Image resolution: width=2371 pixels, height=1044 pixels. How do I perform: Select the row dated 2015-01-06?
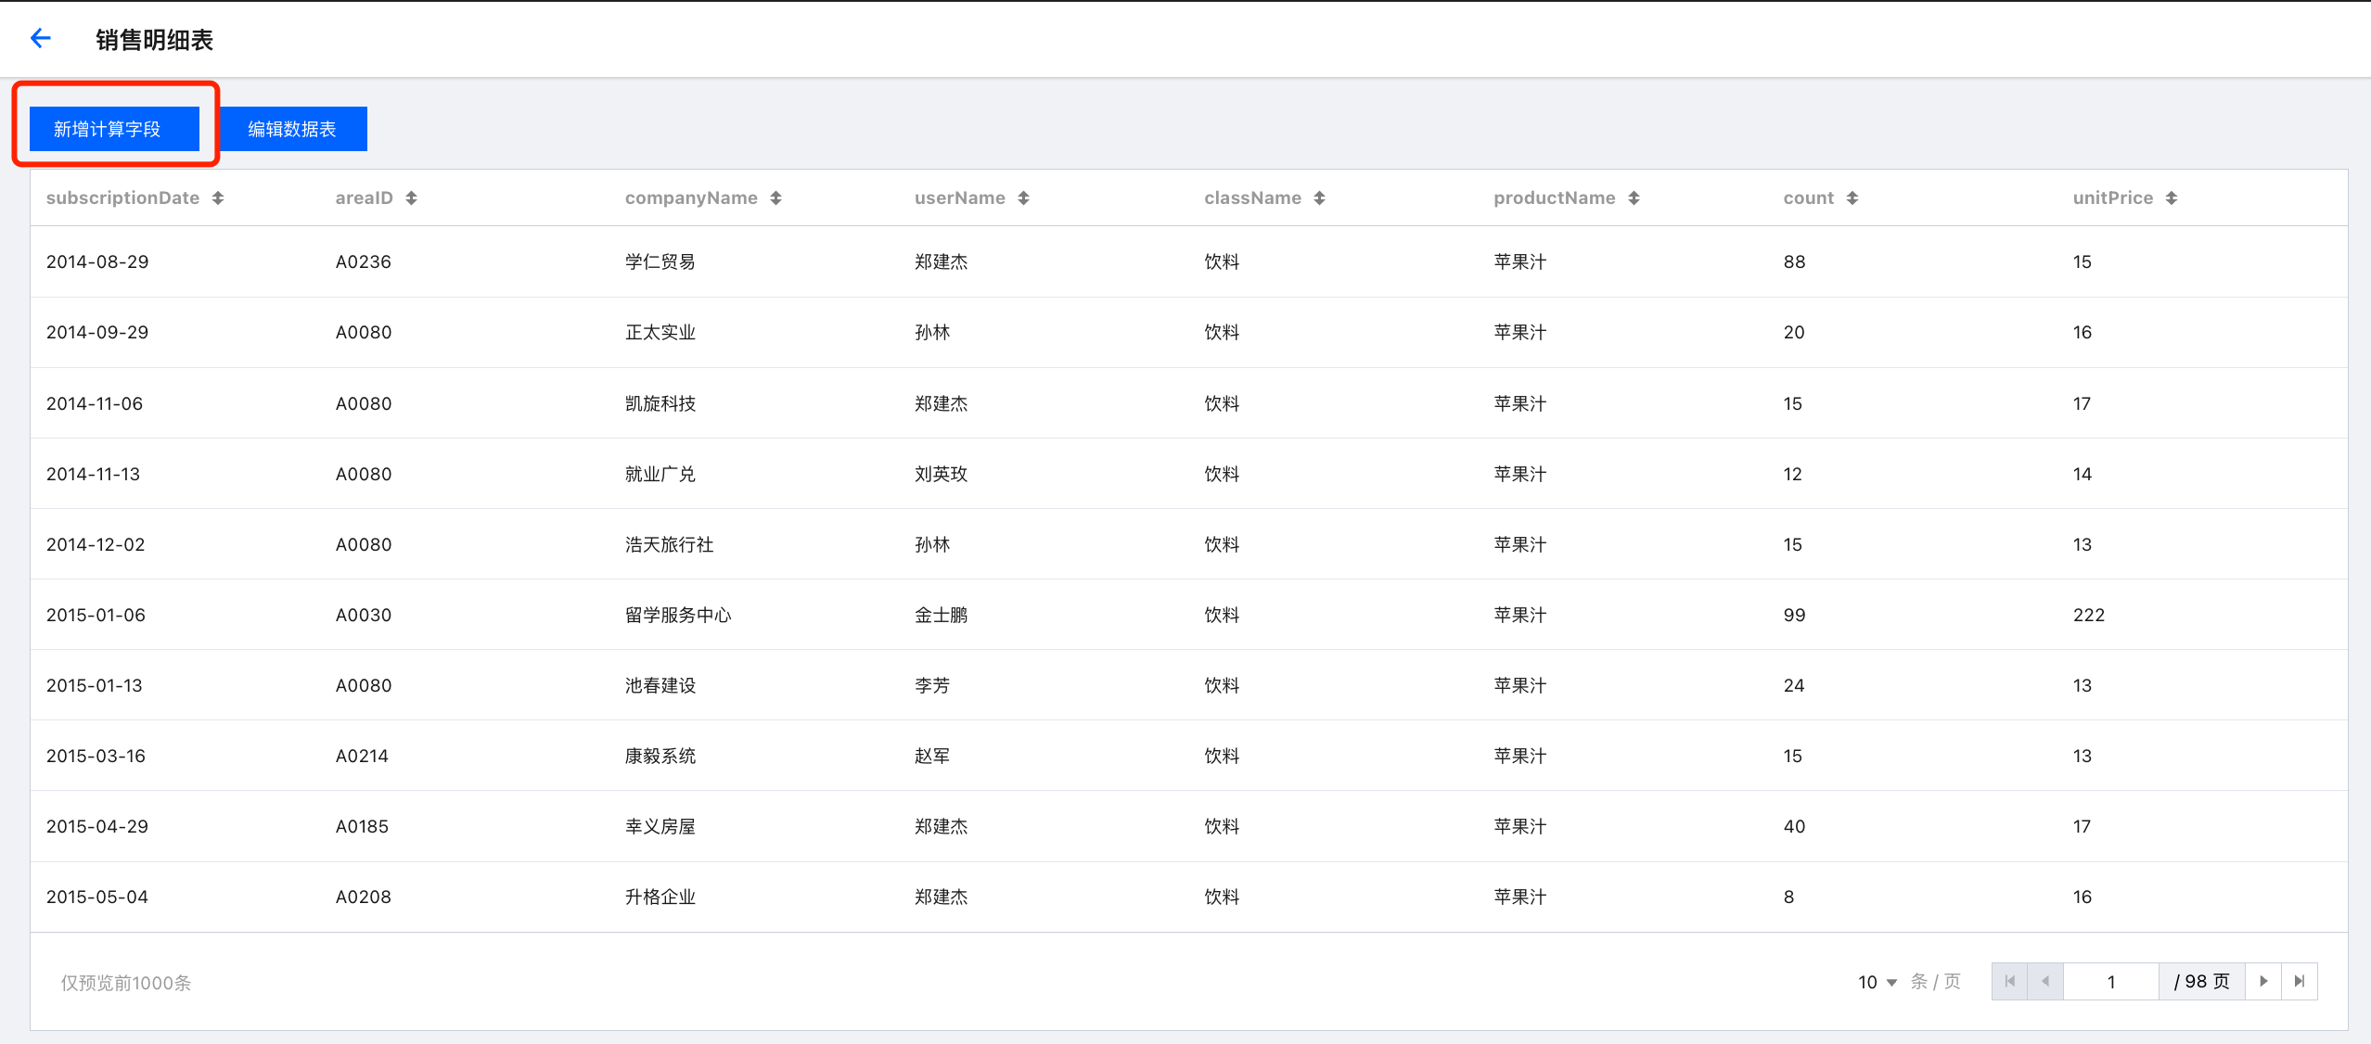point(96,615)
